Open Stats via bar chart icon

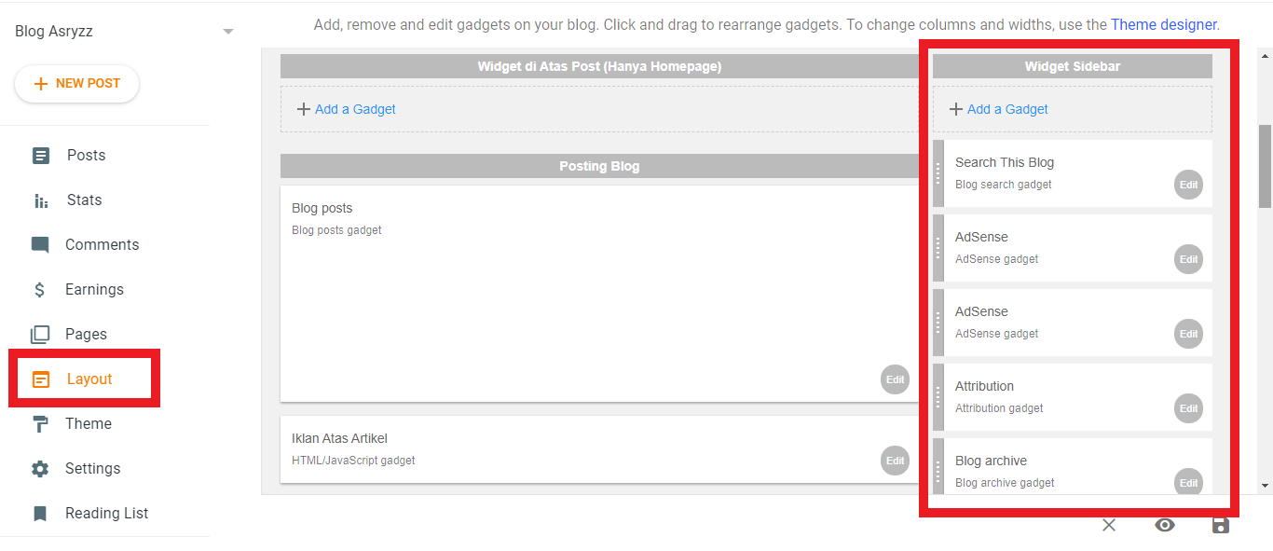coord(40,200)
